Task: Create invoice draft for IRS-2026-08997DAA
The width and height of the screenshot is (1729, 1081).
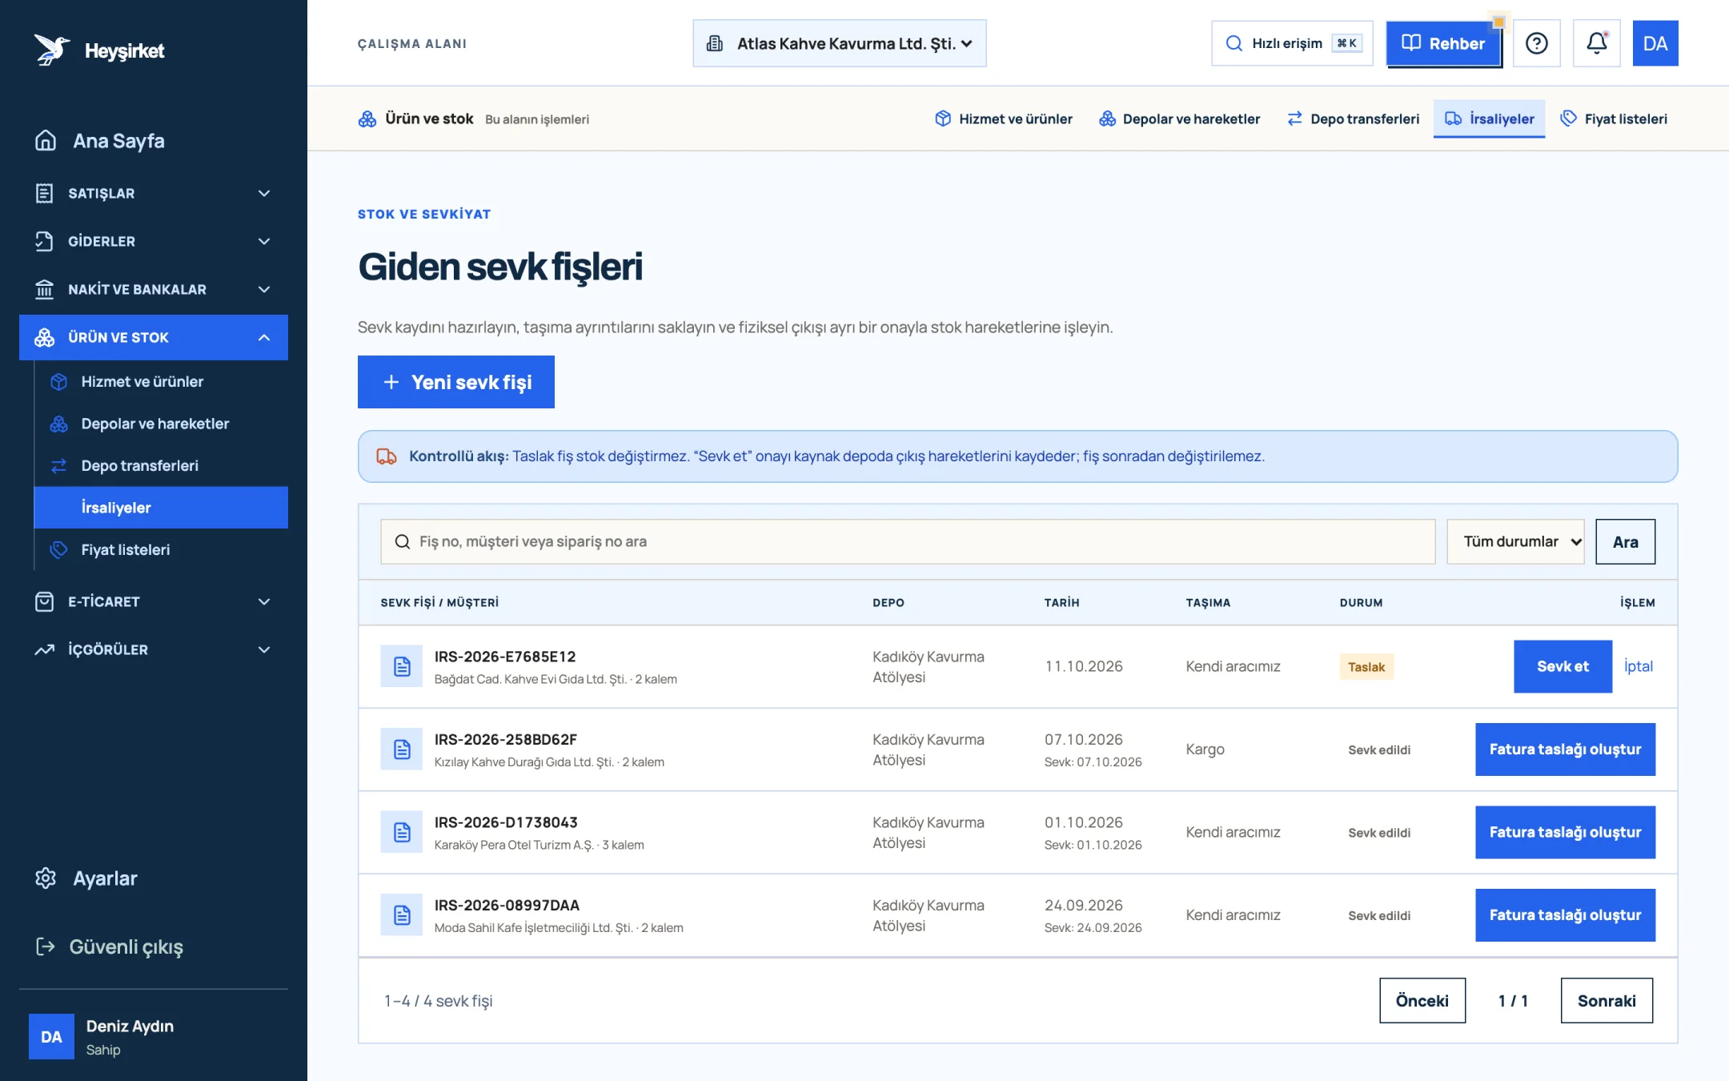Action: (x=1565, y=915)
